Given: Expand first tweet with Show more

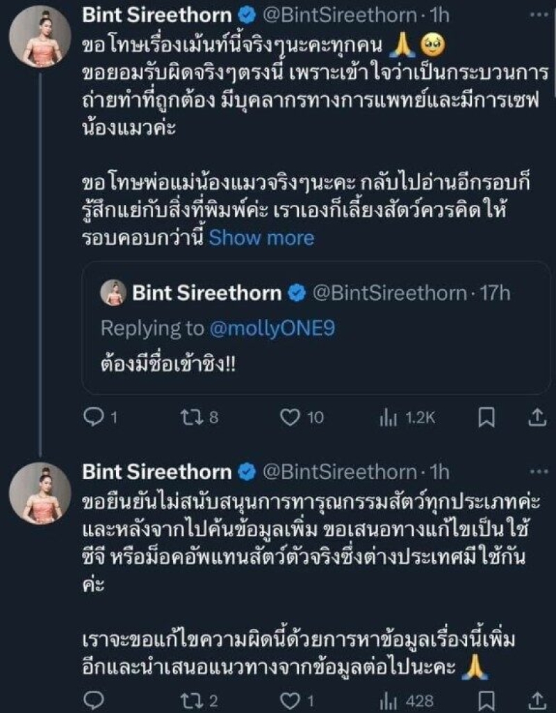Looking at the screenshot, I should tap(261, 238).
